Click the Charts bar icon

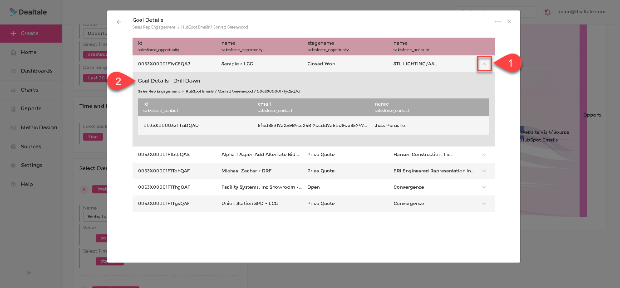tap(13, 90)
